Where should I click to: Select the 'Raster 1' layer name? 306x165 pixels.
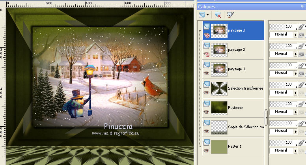point(235,146)
